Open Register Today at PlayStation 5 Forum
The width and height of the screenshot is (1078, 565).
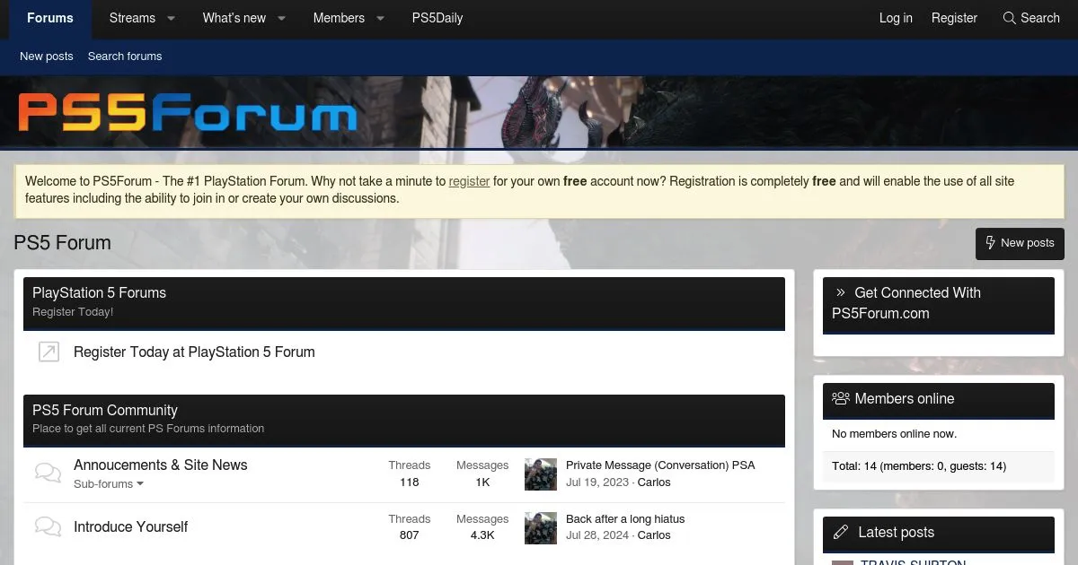(x=194, y=352)
